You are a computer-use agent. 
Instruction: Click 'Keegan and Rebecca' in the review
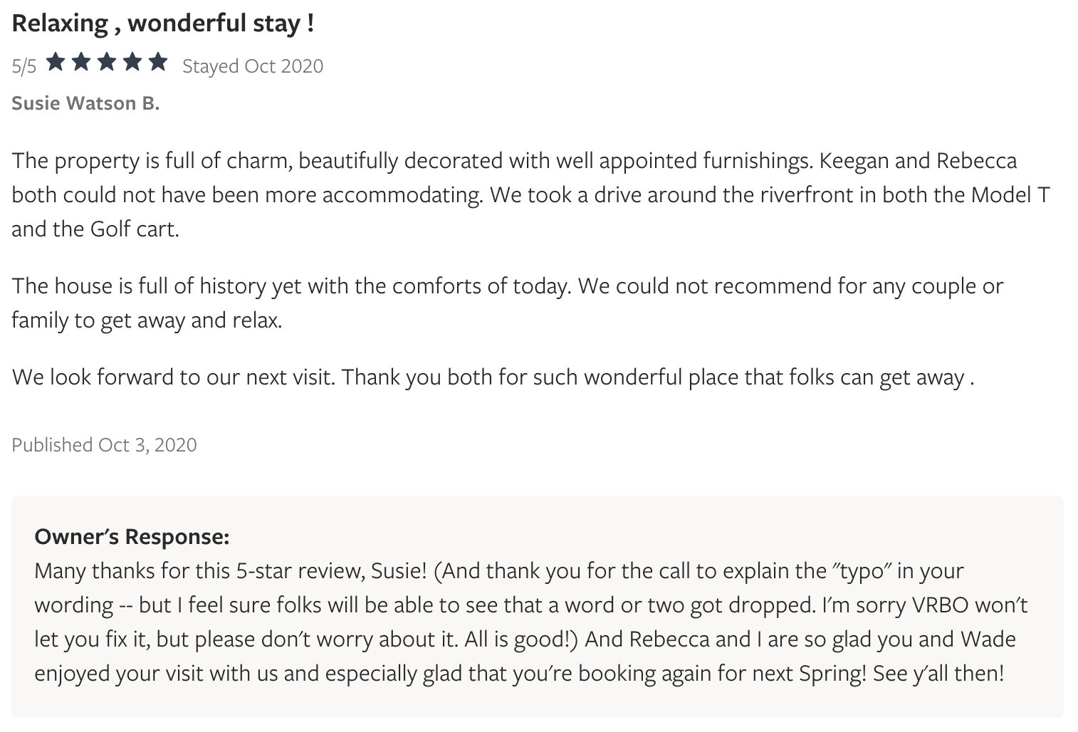click(x=919, y=161)
